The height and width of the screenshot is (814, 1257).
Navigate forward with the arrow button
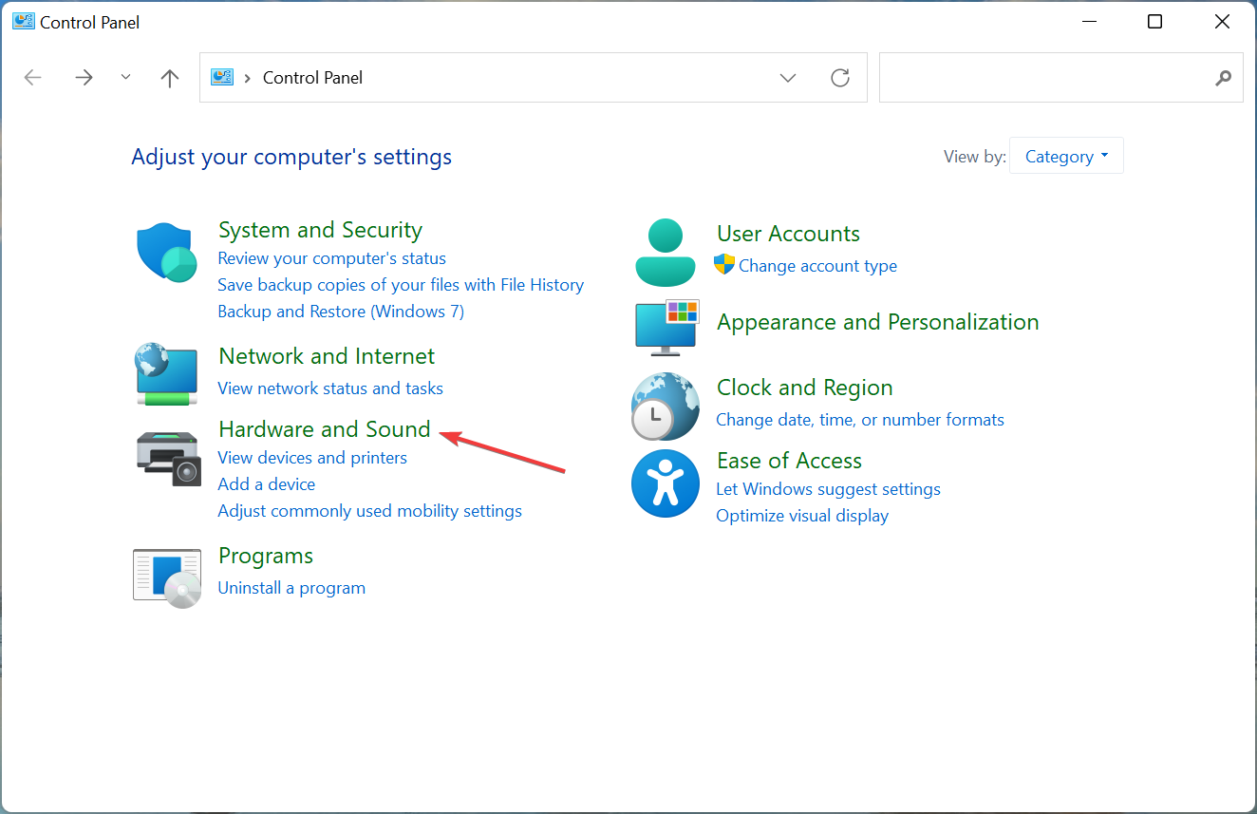(84, 78)
